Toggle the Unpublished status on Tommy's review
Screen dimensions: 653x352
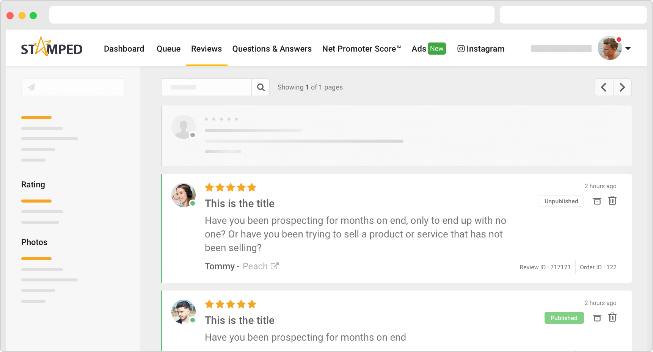pyautogui.click(x=561, y=201)
